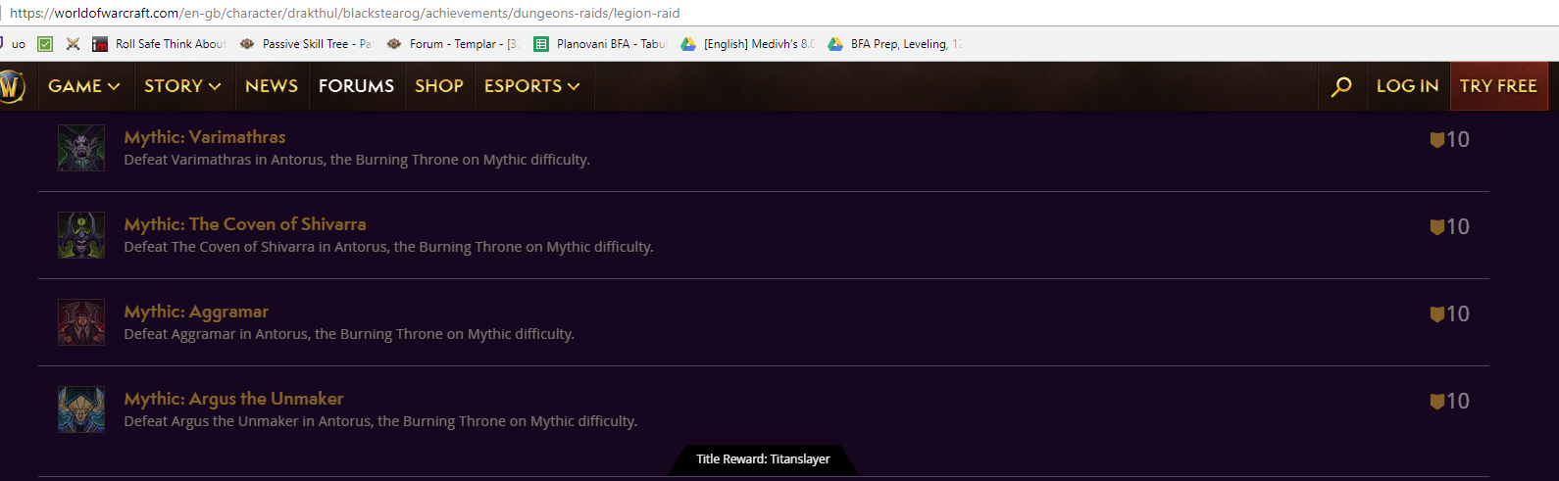1559x481 pixels.
Task: Click the Mythic: Varimathras achievement icon
Action: tap(81, 148)
